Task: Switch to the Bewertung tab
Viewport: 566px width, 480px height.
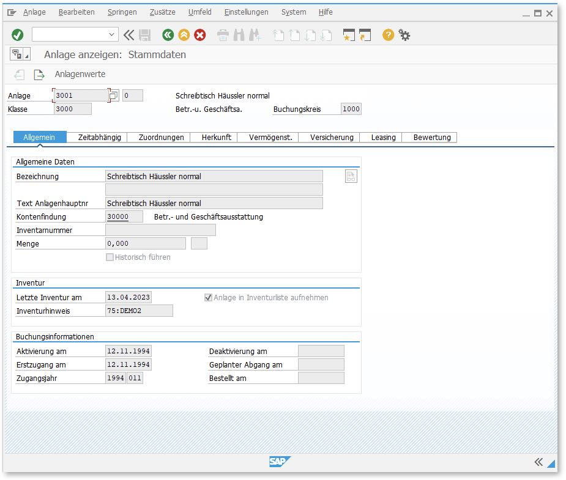Action: 431,138
